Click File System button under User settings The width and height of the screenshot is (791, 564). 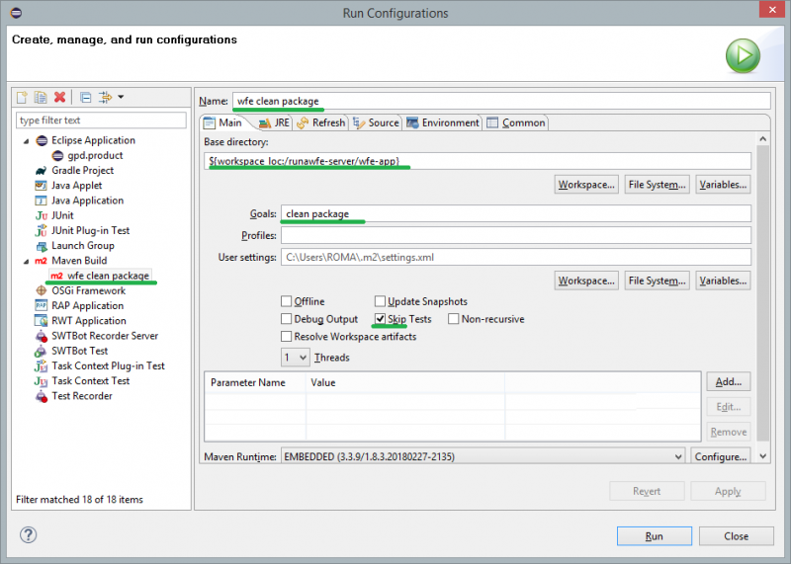coord(657,281)
